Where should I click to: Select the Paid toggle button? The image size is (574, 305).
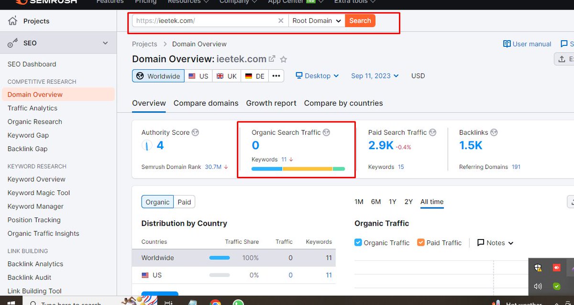pos(184,202)
